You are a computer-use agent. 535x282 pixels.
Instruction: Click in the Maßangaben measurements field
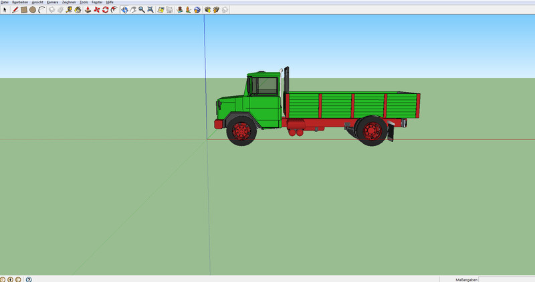pyautogui.click(x=507, y=279)
